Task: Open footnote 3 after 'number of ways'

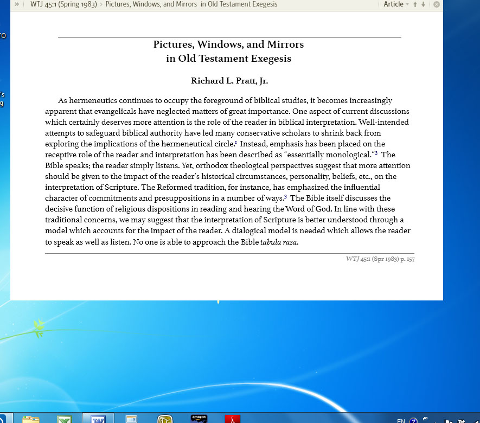Action: coord(285,196)
